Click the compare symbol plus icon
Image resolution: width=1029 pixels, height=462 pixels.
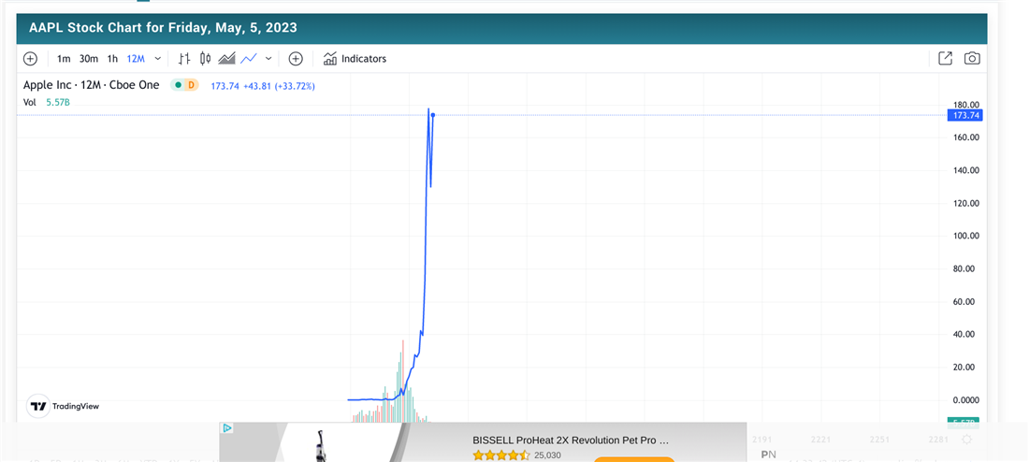click(296, 59)
